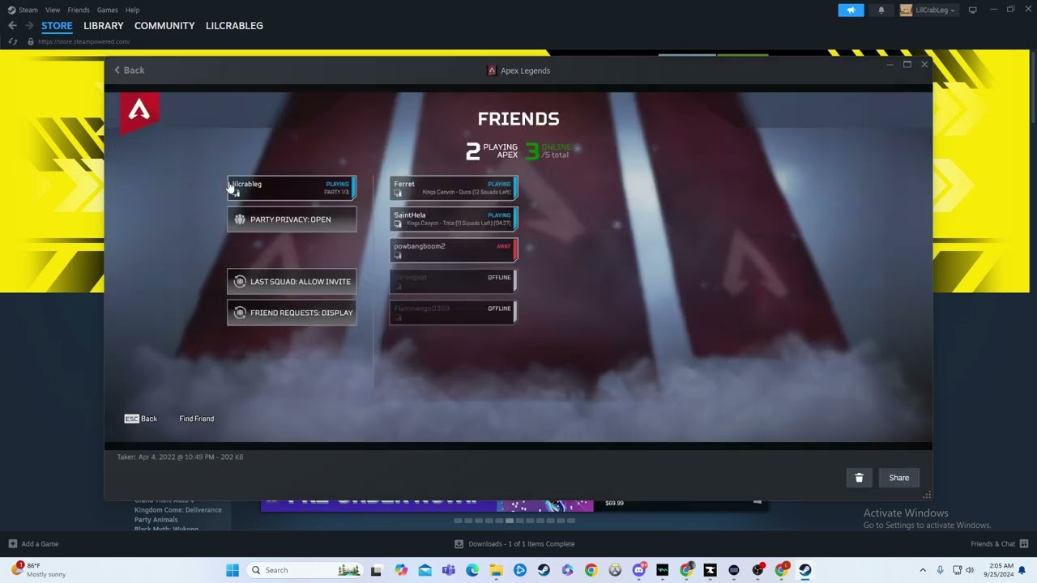Viewport: 1037px width, 583px height.
Task: Open Microsoft Teams from taskbar
Action: [449, 570]
